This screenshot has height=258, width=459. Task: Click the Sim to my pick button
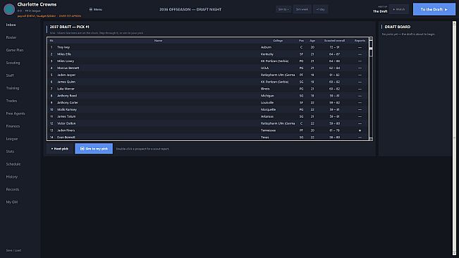tap(94, 149)
